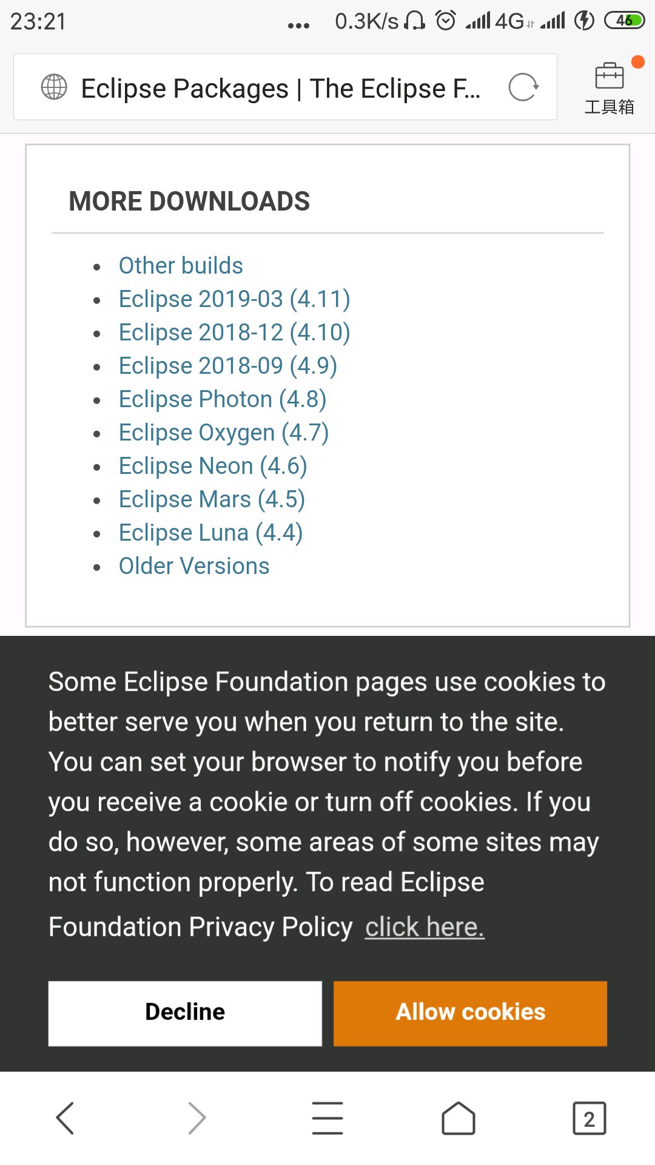Tap the globe site icon
This screenshot has height=1165, width=655.
click(54, 87)
